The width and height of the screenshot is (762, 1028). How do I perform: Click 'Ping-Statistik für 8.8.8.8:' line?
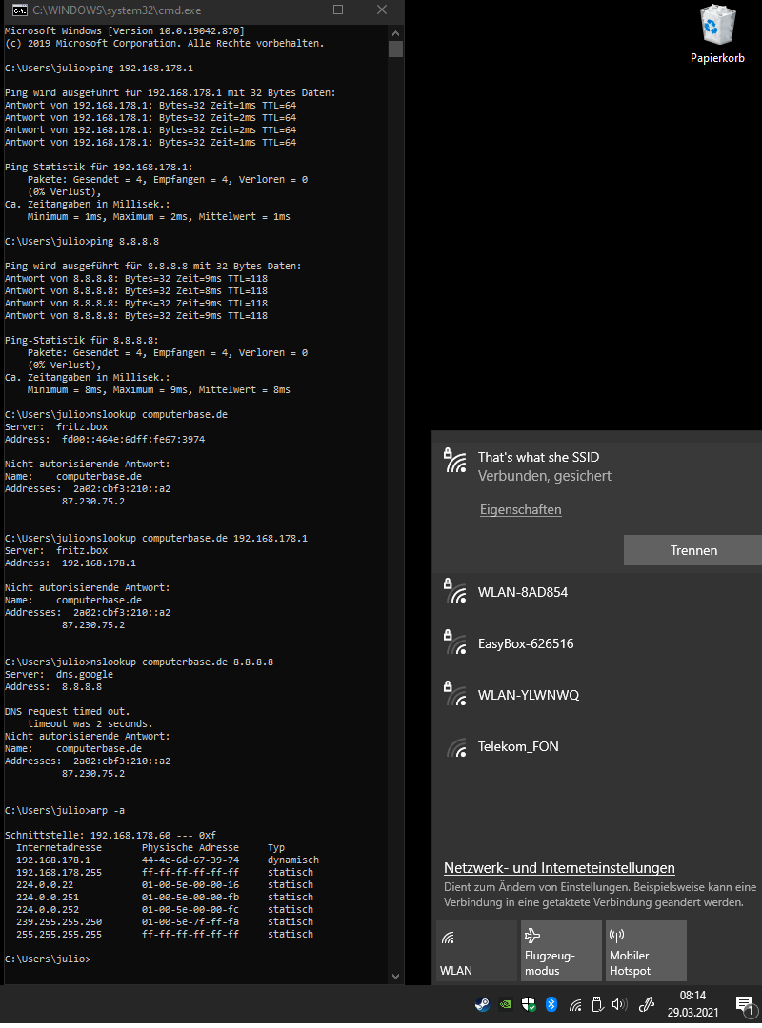pyautogui.click(x=81, y=340)
